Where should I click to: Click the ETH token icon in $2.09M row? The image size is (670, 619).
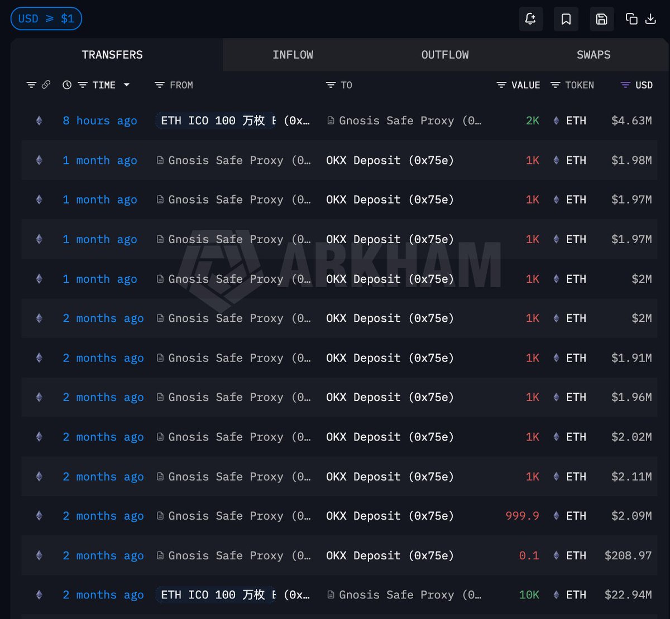pyautogui.click(x=556, y=516)
